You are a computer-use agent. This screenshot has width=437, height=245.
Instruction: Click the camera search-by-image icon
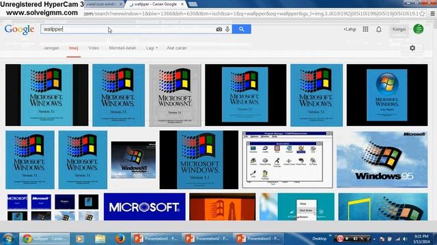click(x=219, y=29)
